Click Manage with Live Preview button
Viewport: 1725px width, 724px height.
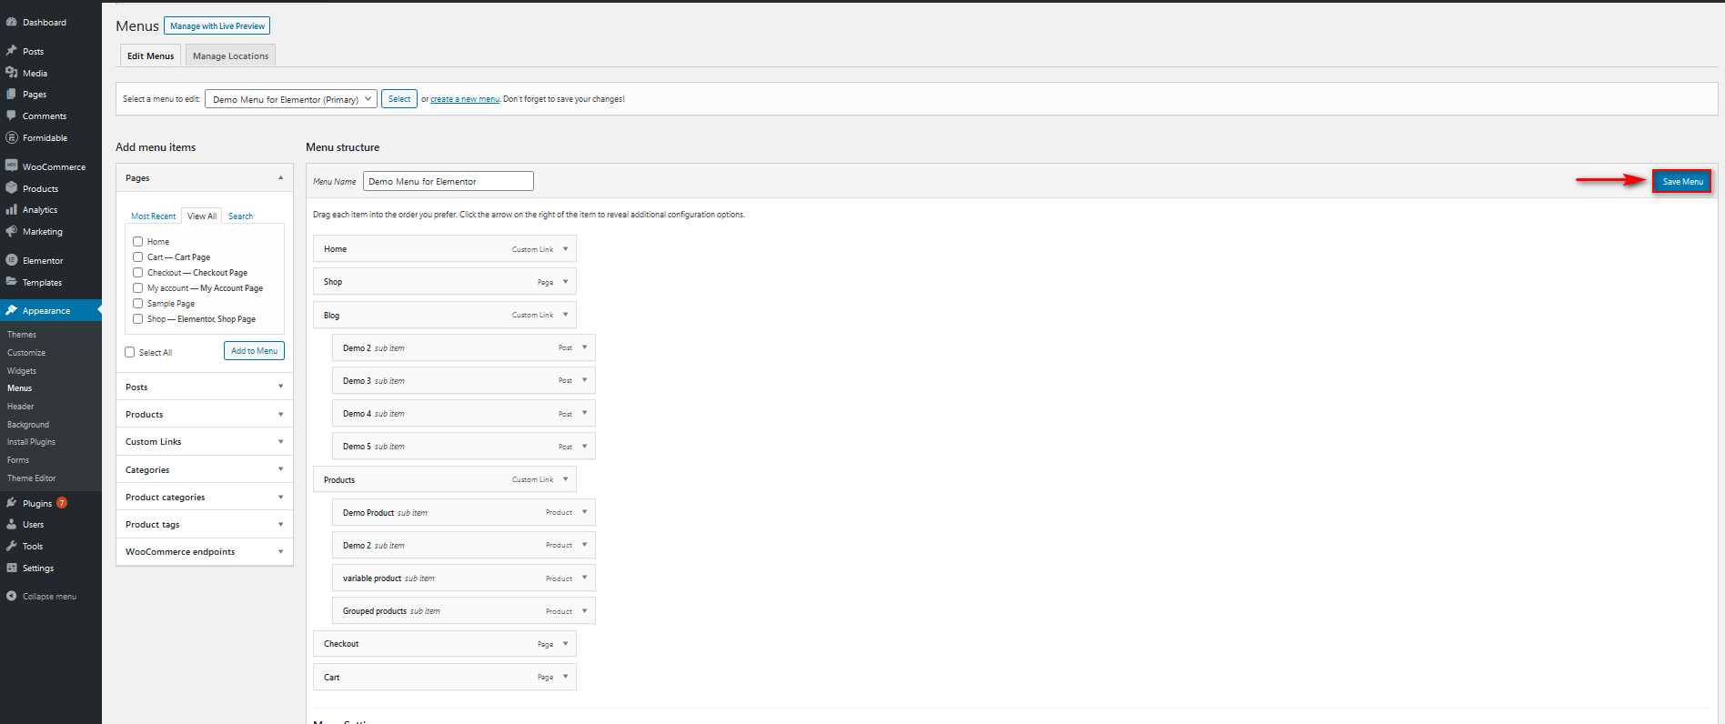217,26
